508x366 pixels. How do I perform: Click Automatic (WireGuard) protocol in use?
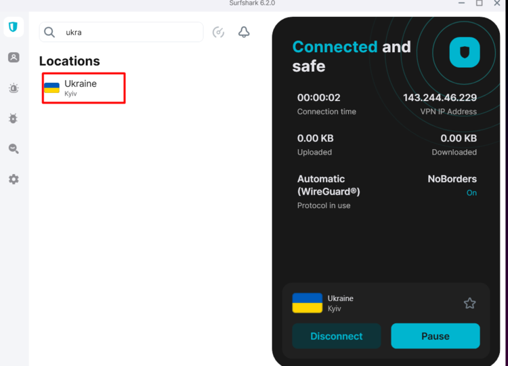click(329, 185)
